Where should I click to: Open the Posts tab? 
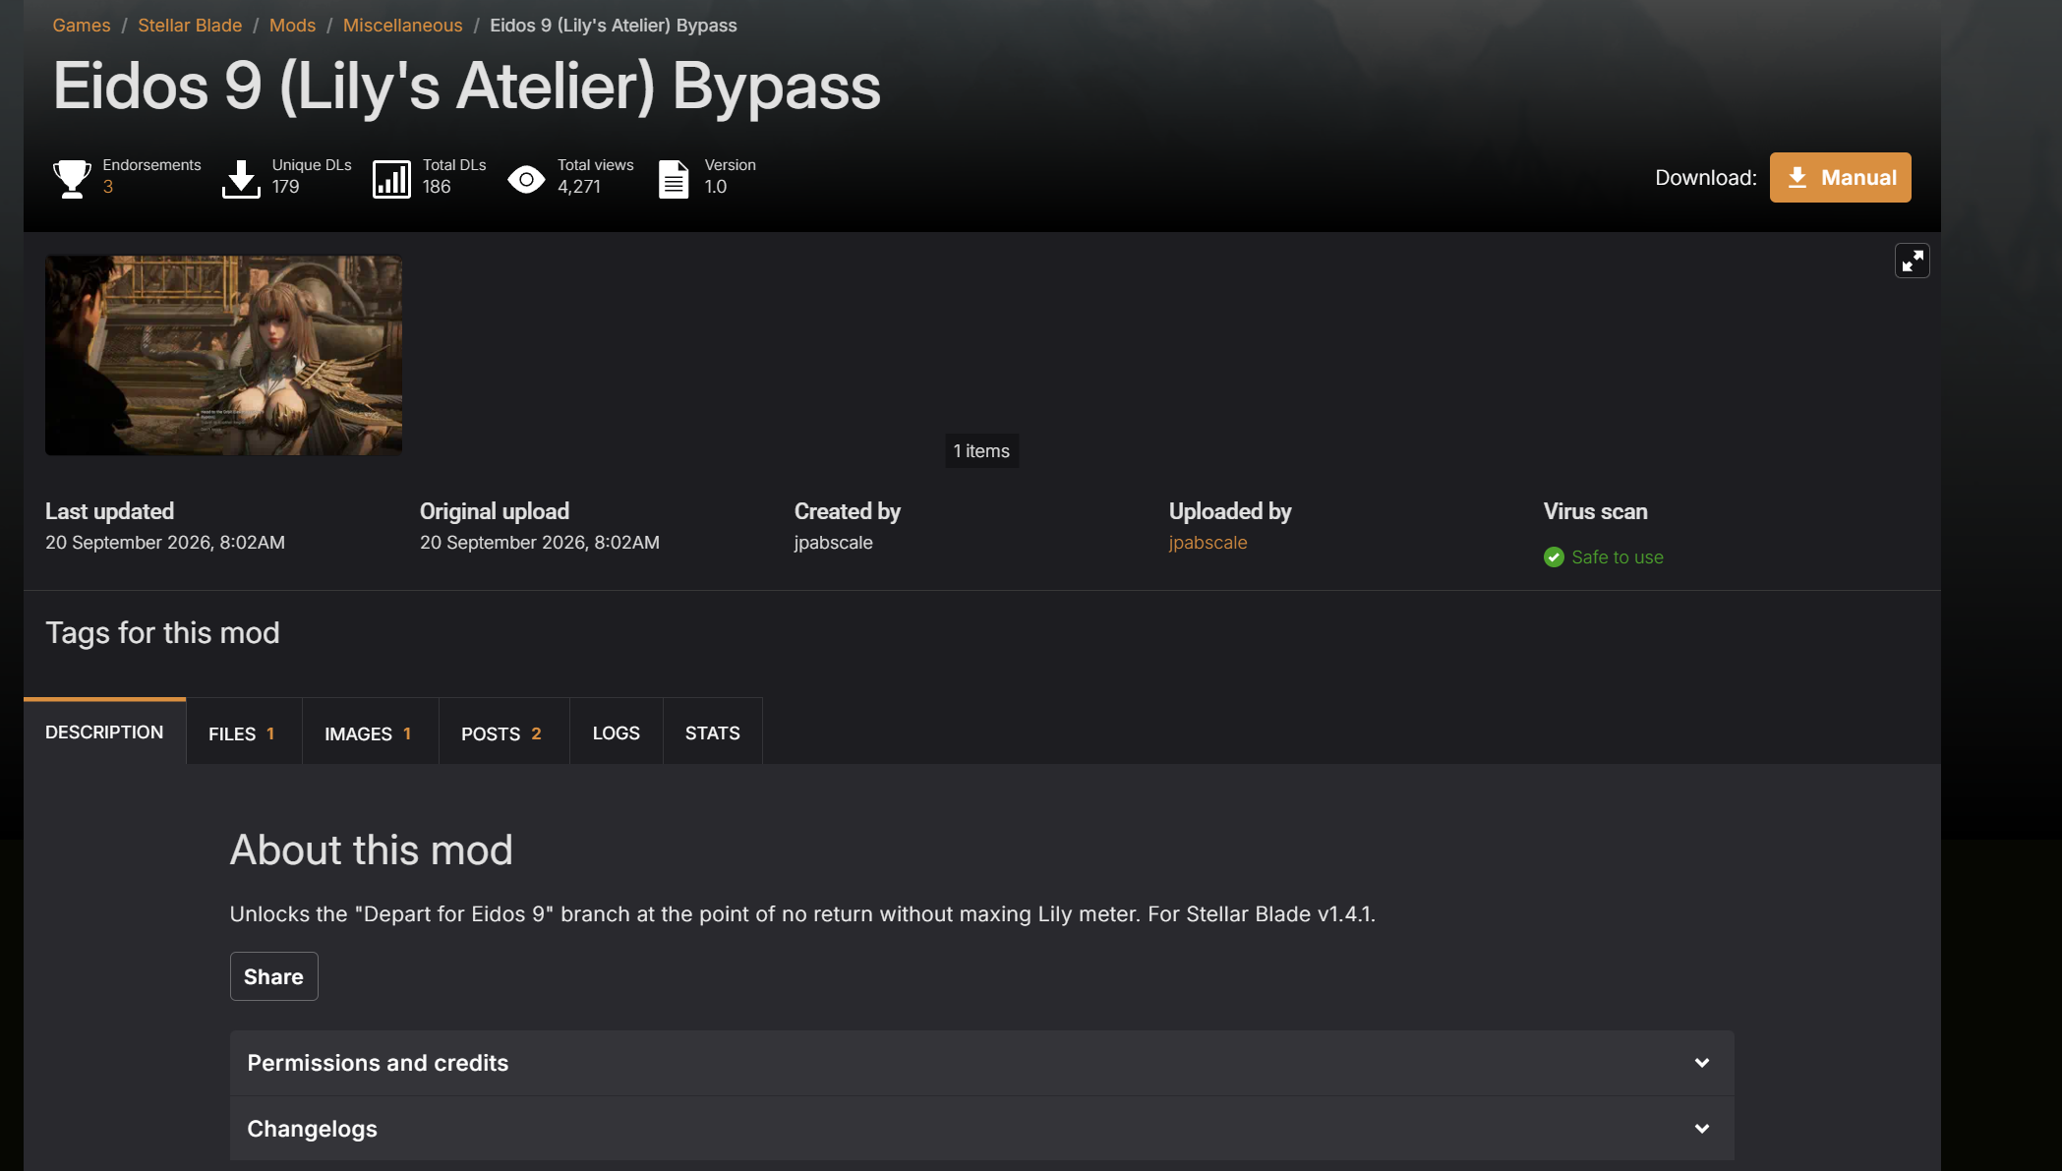[x=502, y=733]
